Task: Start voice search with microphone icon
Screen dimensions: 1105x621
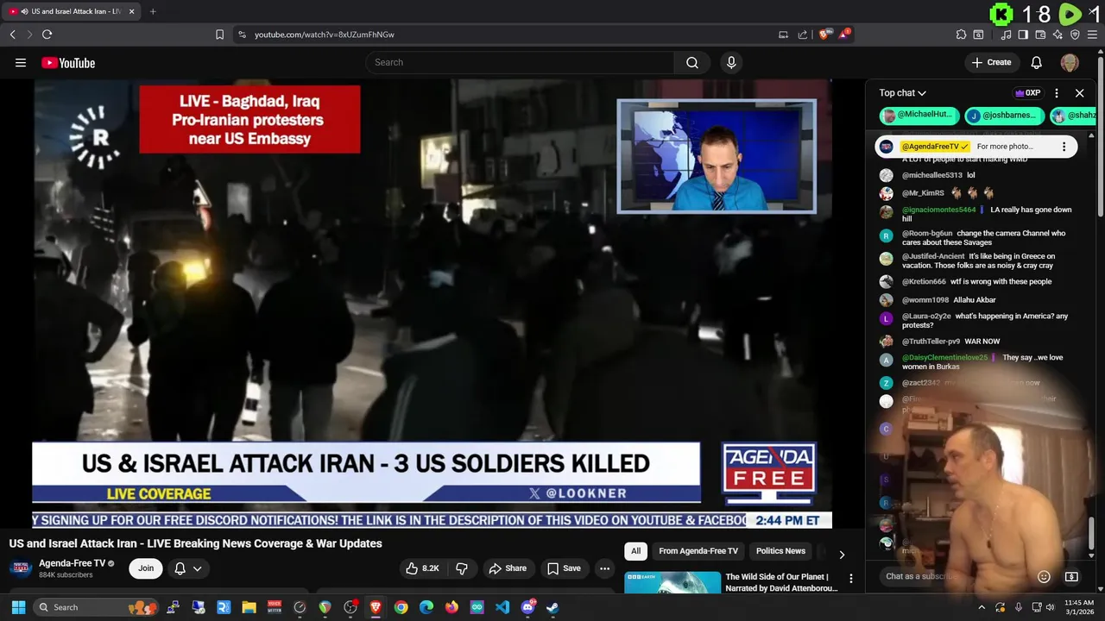Action: tap(731, 62)
